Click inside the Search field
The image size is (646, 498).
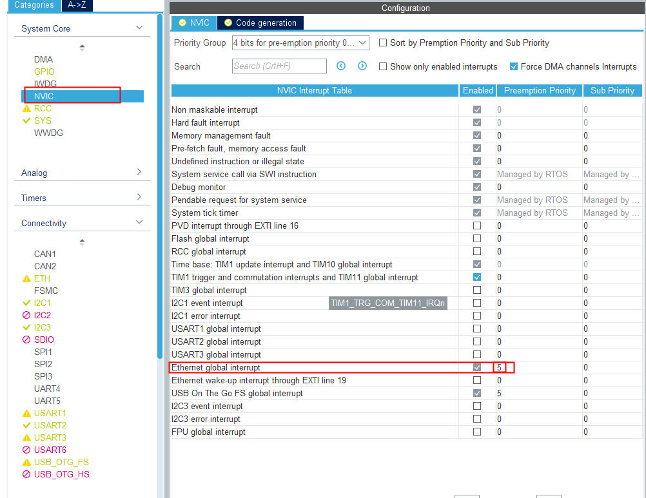(x=279, y=66)
